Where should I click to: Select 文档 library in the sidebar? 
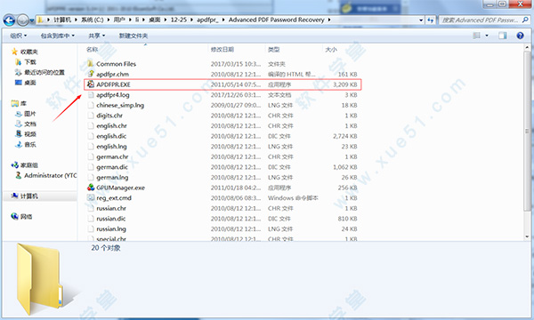point(30,124)
